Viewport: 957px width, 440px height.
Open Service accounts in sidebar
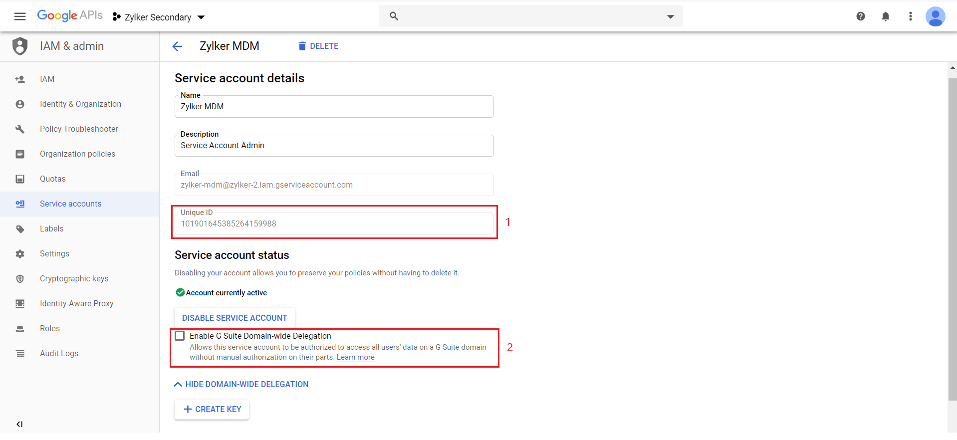[70, 204]
